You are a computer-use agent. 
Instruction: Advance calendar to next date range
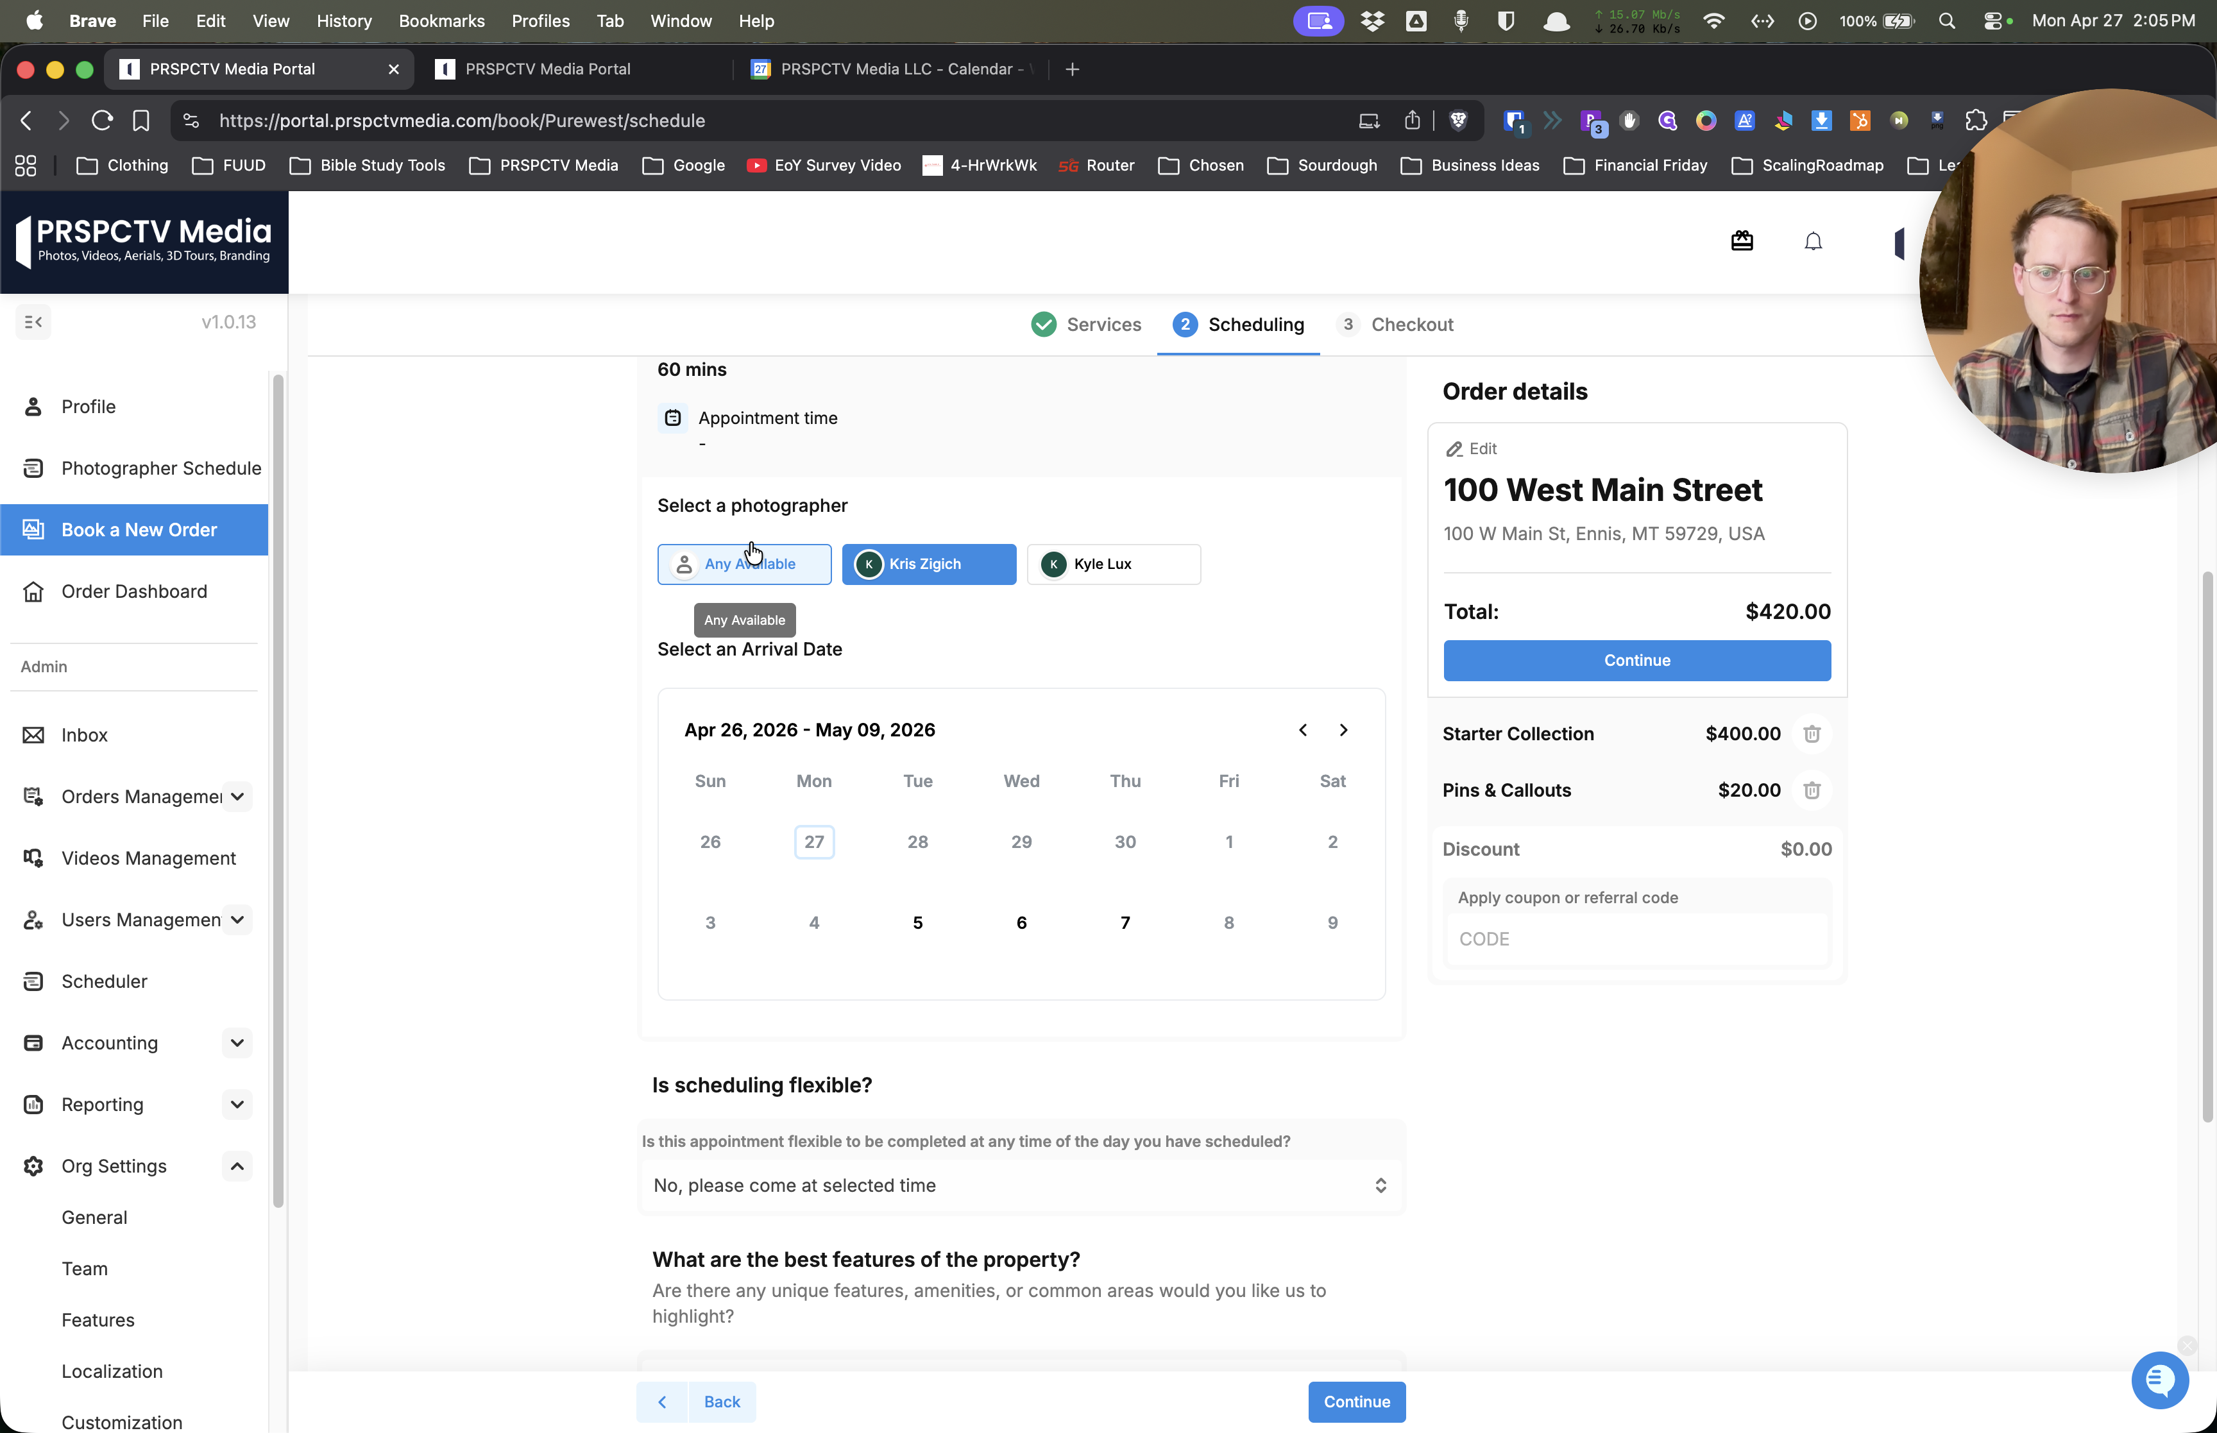[1343, 731]
